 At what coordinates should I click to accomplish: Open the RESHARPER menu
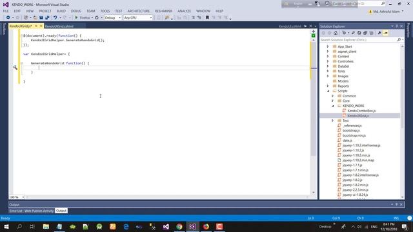163,11
